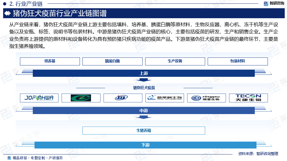Click the arrow below the 上游 bar
This screenshot has height=161, width=287.
coord(144,80)
